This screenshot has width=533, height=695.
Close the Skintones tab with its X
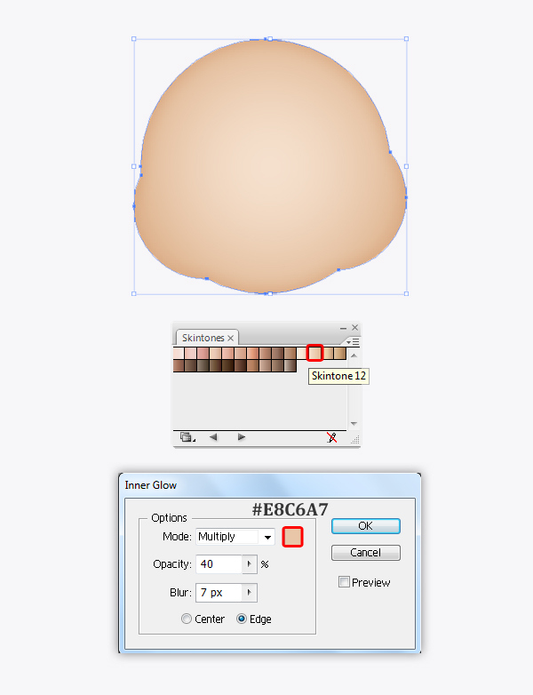[x=230, y=338]
